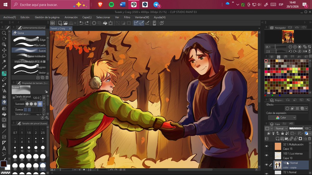
Task: Open the Normal blending mode dropdown
Action: [281, 128]
